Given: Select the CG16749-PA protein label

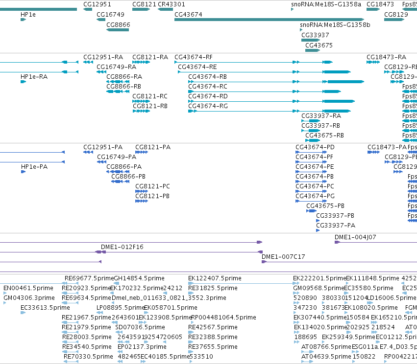Looking at the screenshot, I should [x=117, y=157].
